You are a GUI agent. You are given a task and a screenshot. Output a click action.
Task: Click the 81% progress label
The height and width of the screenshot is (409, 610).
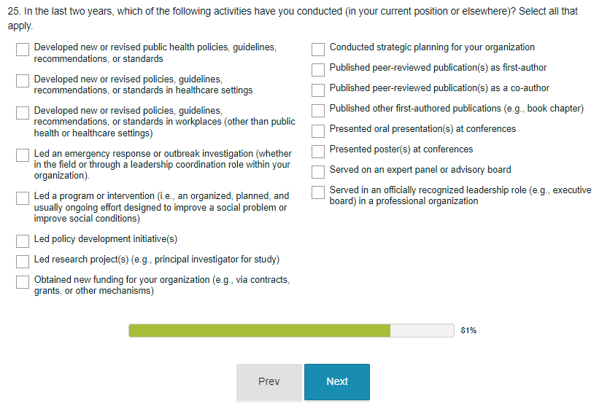click(468, 331)
